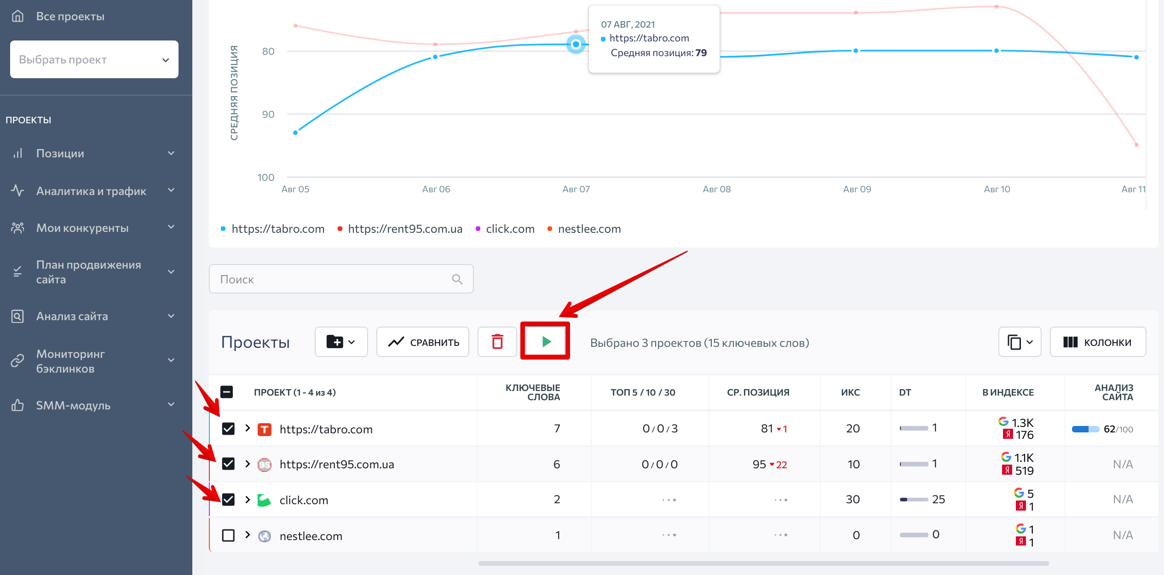Open the nestlee.com project link

(x=311, y=536)
